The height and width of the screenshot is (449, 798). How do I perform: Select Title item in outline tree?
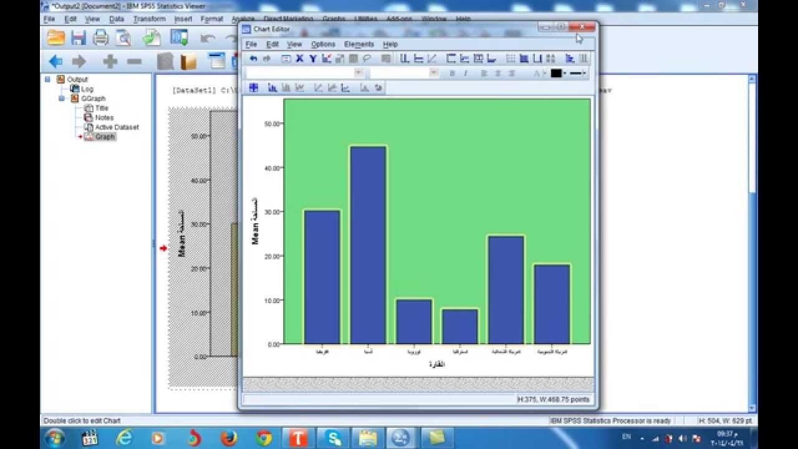[x=101, y=108]
